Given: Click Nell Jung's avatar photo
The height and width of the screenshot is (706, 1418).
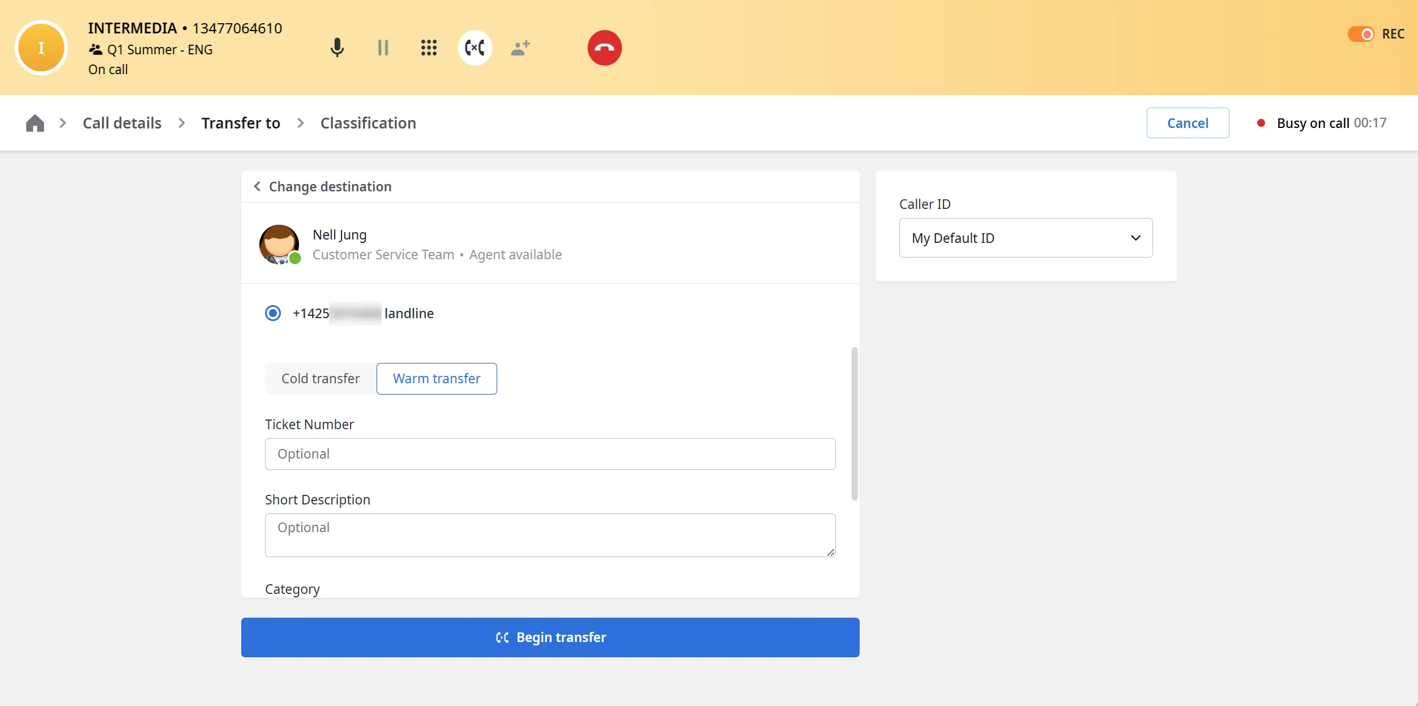Looking at the screenshot, I should pyautogui.click(x=279, y=245).
